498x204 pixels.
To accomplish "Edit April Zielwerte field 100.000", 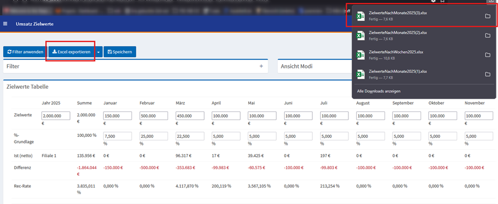I will (x=226, y=116).
